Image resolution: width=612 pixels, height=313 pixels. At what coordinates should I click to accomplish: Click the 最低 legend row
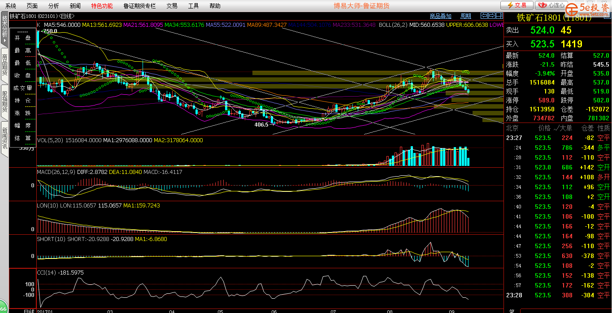click(x=23, y=63)
